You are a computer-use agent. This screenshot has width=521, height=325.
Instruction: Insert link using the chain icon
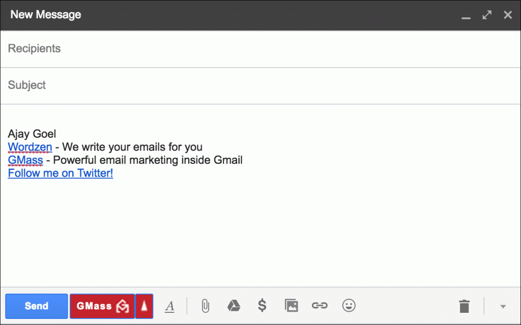[x=320, y=306]
